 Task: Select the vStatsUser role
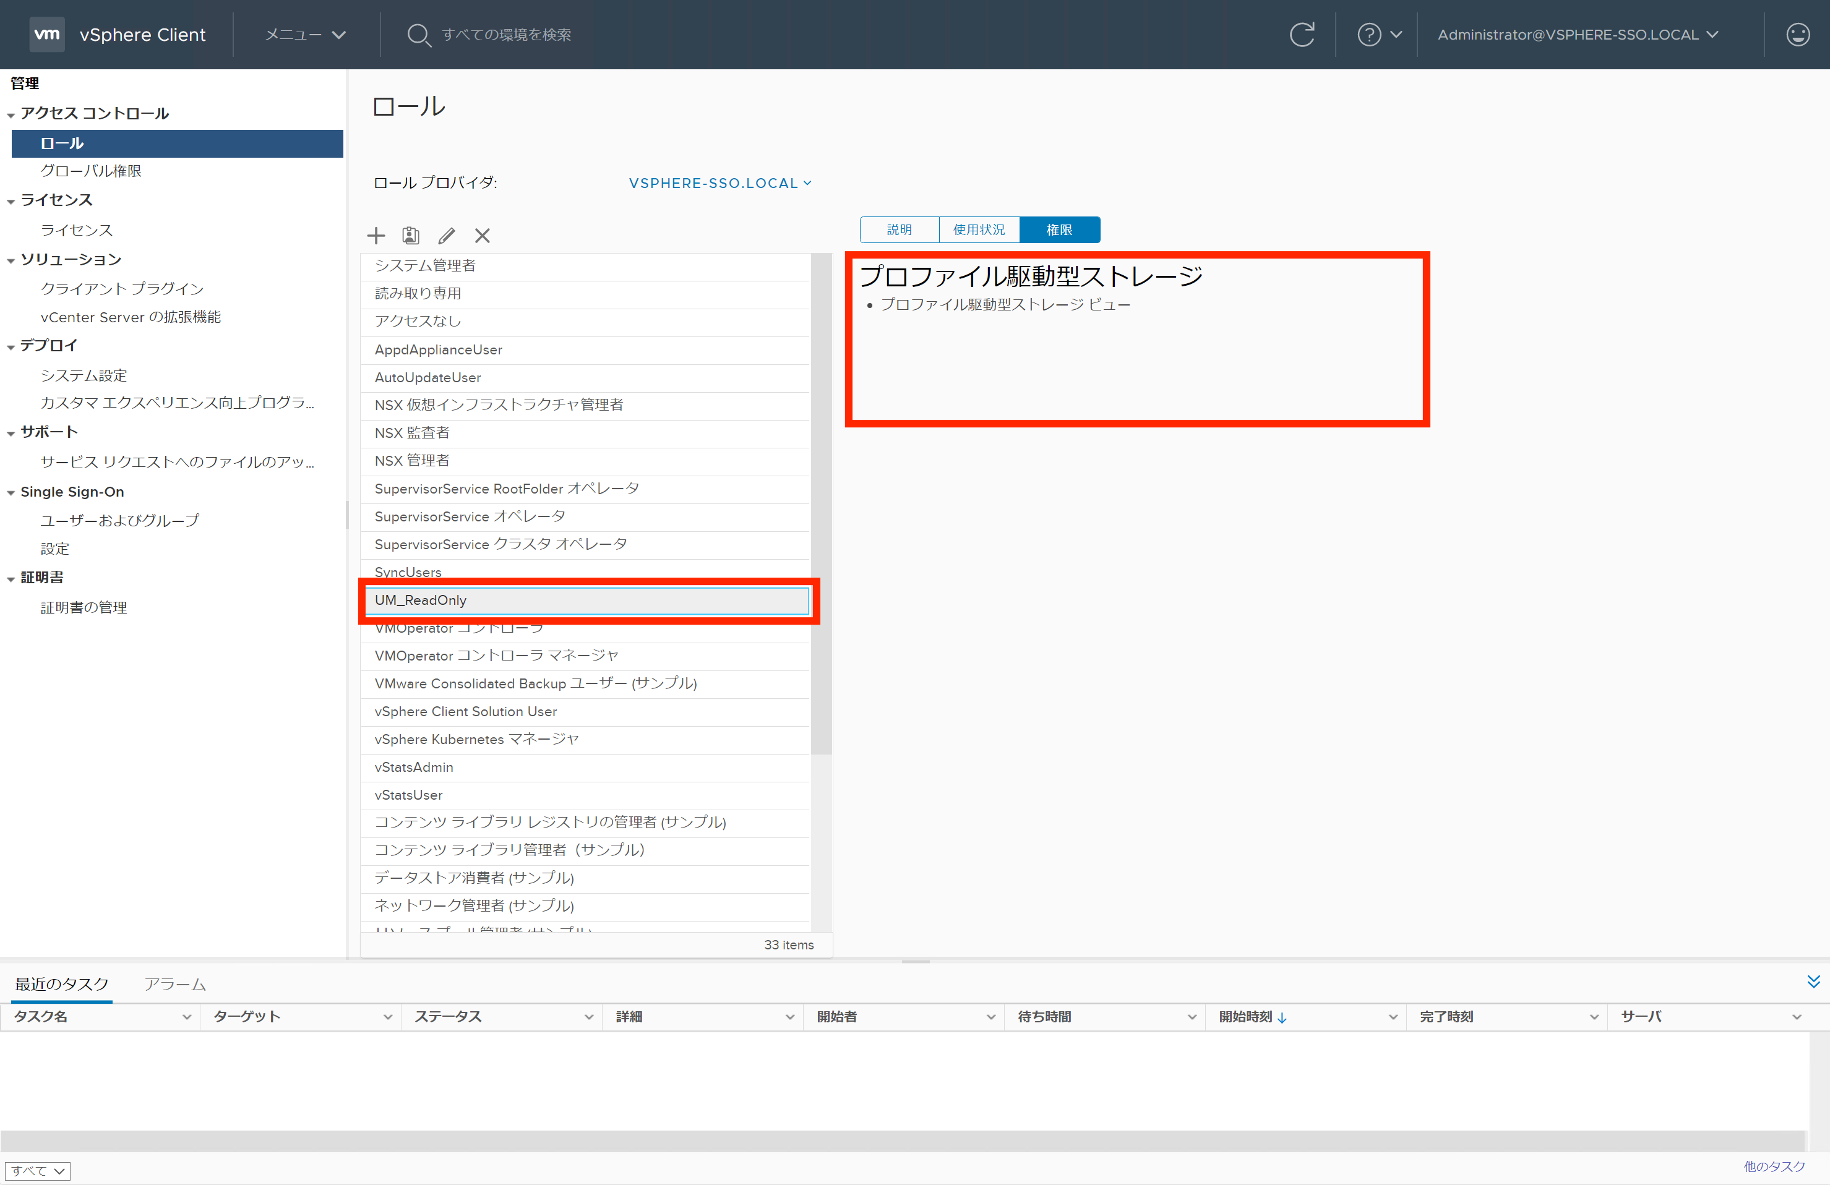[x=585, y=795]
